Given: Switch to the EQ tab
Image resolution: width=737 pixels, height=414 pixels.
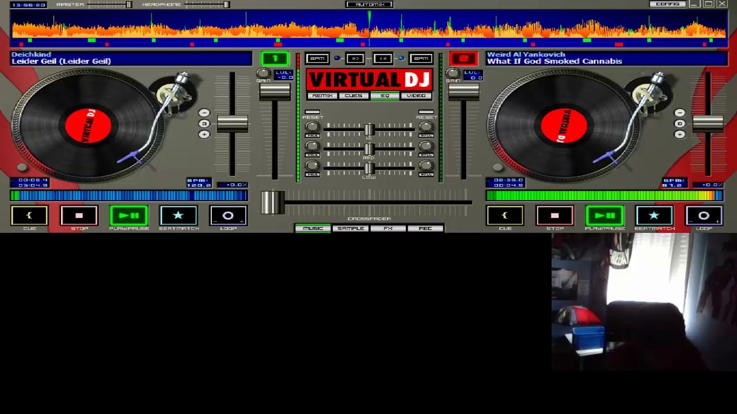Looking at the screenshot, I should [x=385, y=96].
